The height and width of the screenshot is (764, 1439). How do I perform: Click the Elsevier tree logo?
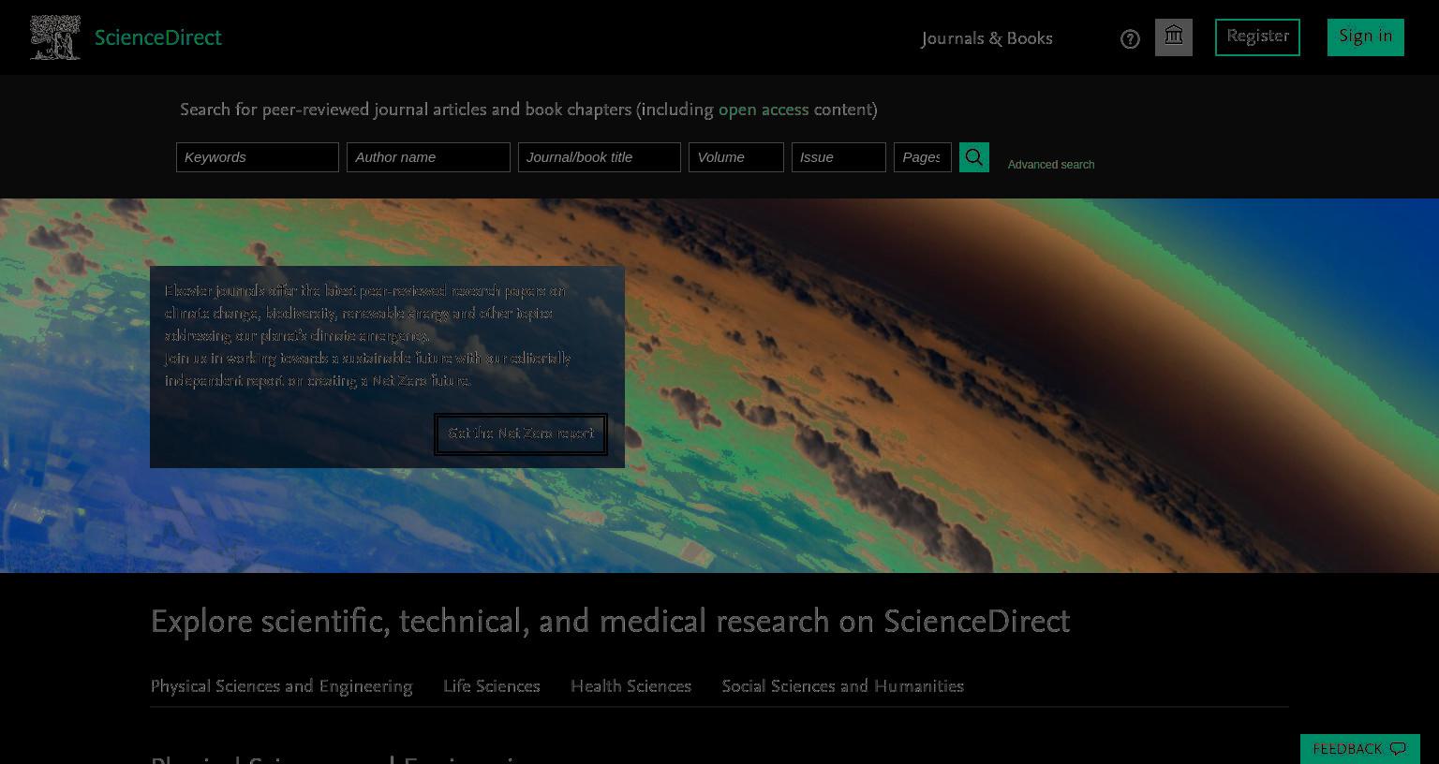coord(54,37)
